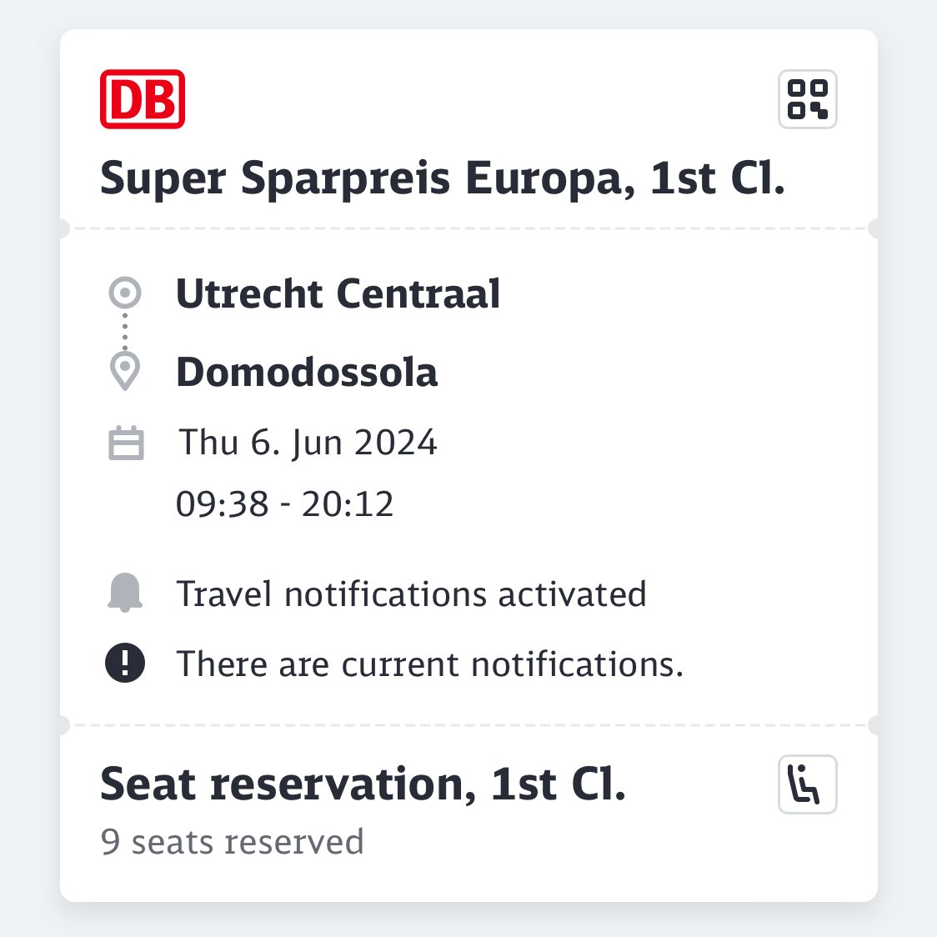This screenshot has width=937, height=937.
Task: Click the date Thu 6. Jun 2024
Action: point(308,443)
